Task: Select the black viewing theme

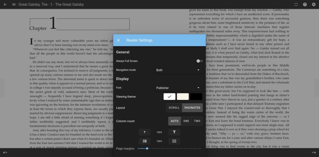Action: (196, 97)
